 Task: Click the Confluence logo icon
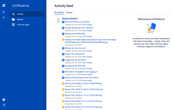click(4, 5)
